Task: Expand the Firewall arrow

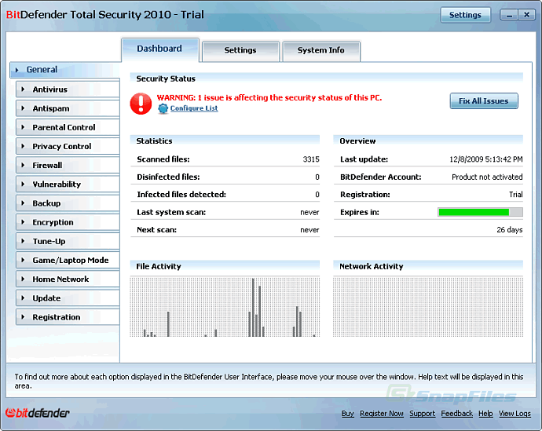Action: (x=23, y=165)
